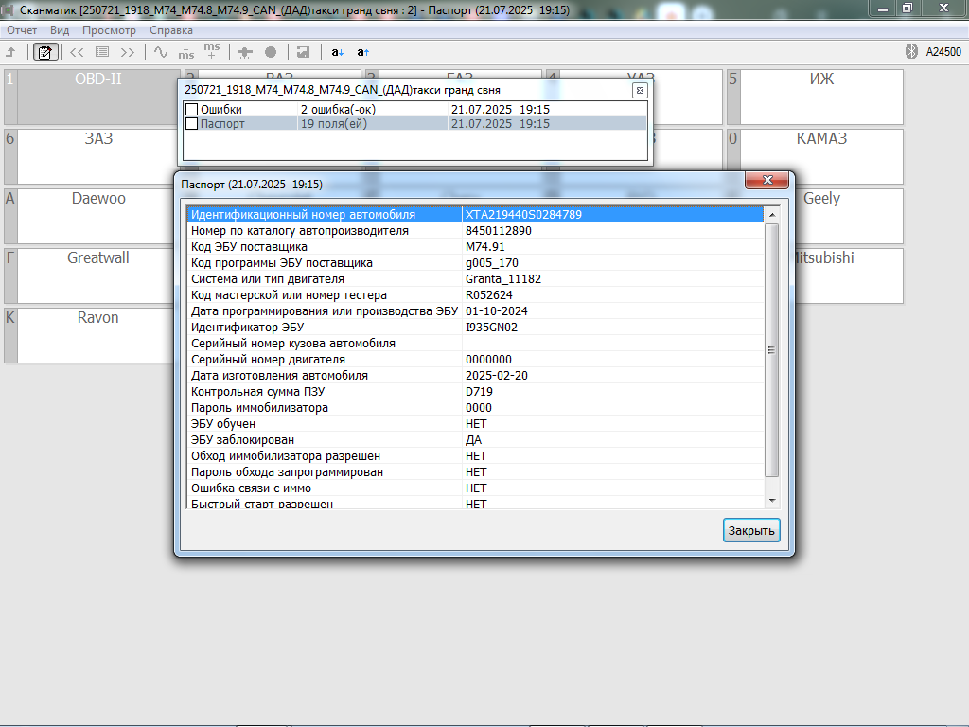969x727 pixels.
Task: Click the save image toolbar icon
Action: (x=303, y=53)
